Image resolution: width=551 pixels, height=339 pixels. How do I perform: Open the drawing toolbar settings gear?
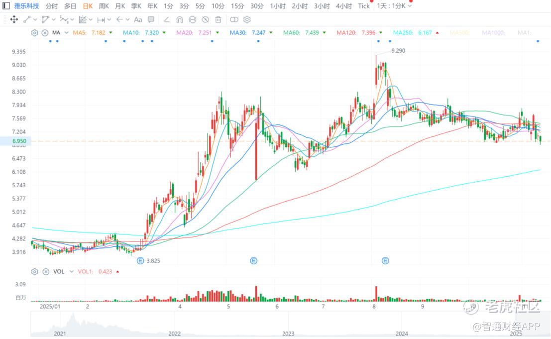tap(247, 20)
